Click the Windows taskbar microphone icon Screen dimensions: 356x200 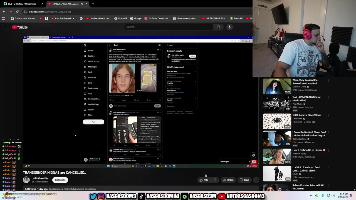(323, 196)
